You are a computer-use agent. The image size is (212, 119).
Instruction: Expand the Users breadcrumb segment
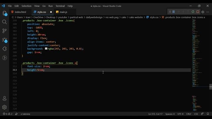(20, 17)
